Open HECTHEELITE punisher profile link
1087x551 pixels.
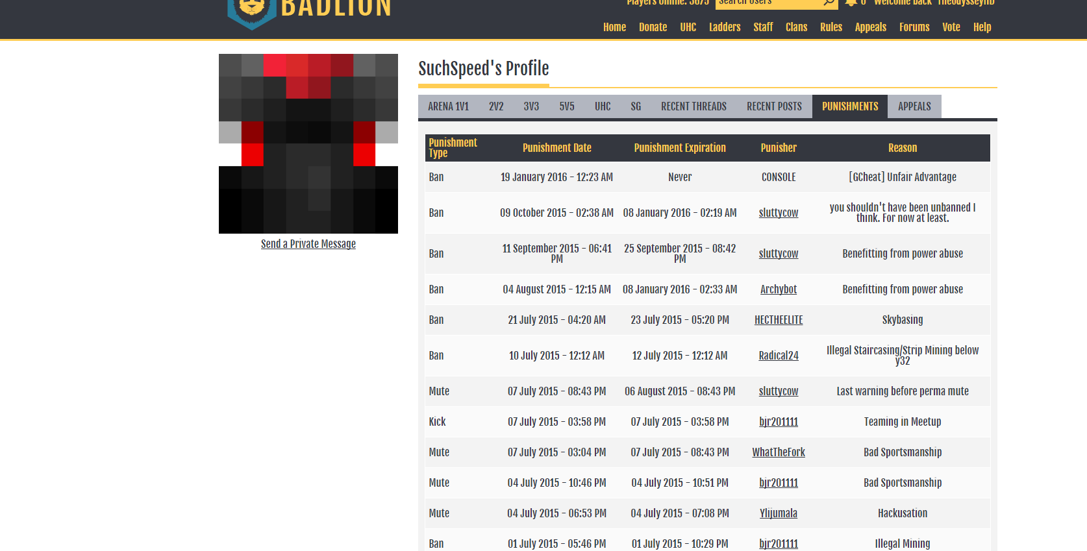click(x=779, y=320)
